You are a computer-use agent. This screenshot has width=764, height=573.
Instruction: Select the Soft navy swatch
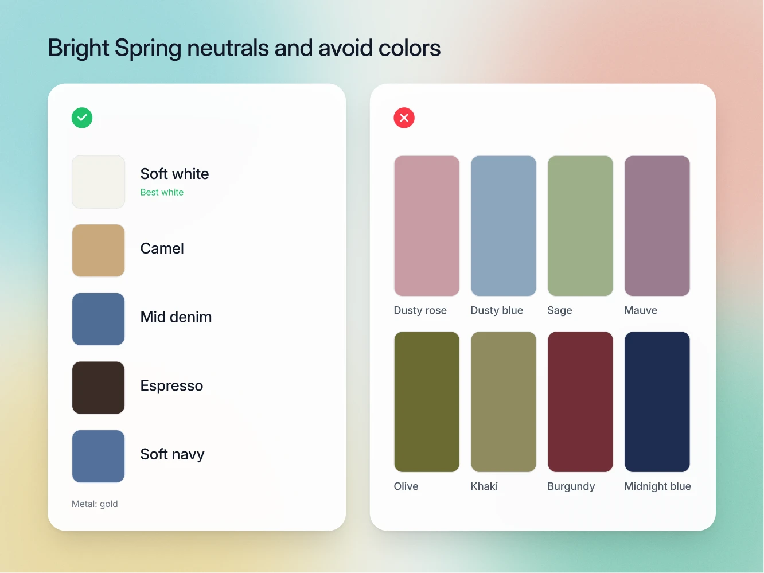[99, 456]
